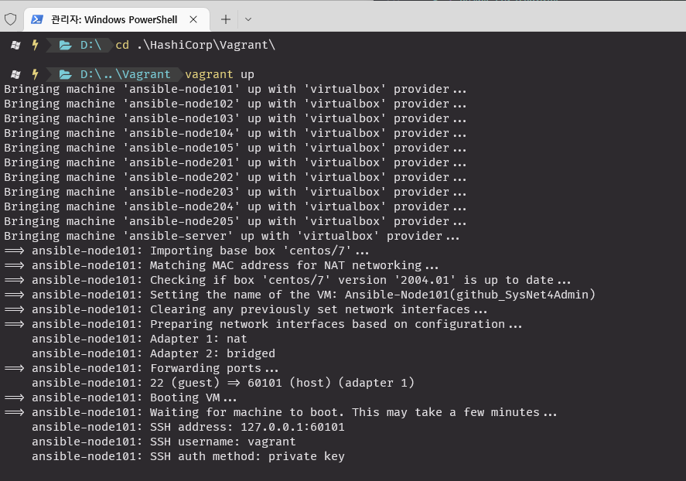Viewport: 686px width, 481px height.
Task: Click the 'vagrant up' command text
Action: tap(220, 74)
